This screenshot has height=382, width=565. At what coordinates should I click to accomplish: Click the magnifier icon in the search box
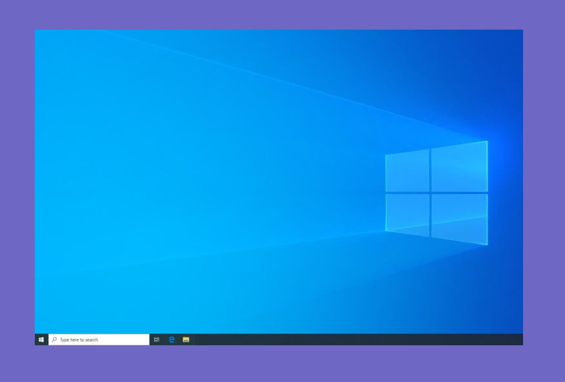(x=54, y=339)
